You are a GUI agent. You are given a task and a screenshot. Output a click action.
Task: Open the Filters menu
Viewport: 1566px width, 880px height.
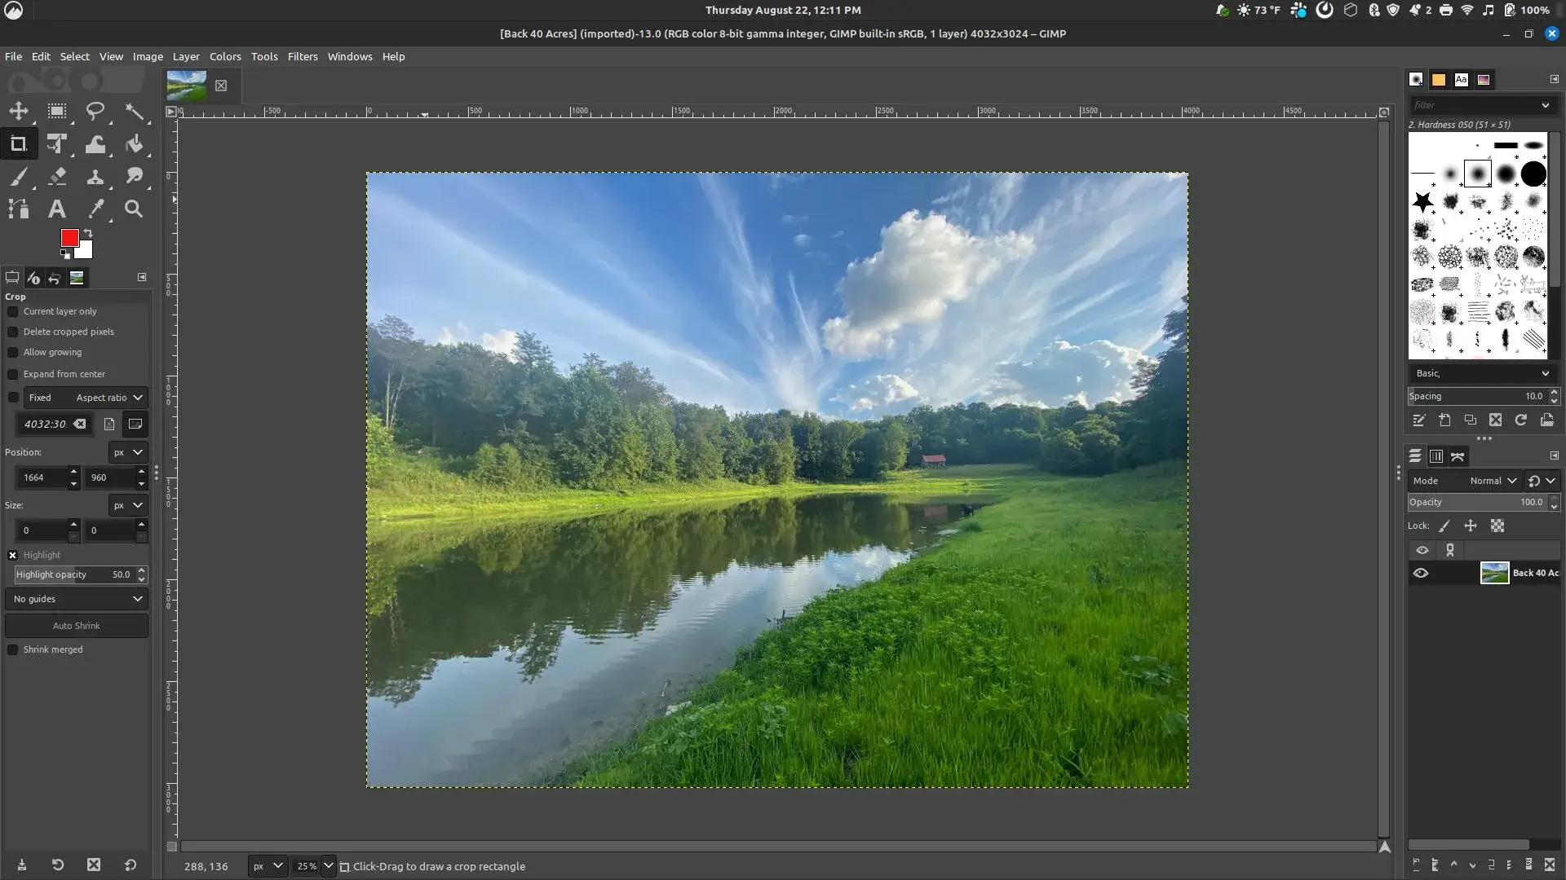point(303,56)
